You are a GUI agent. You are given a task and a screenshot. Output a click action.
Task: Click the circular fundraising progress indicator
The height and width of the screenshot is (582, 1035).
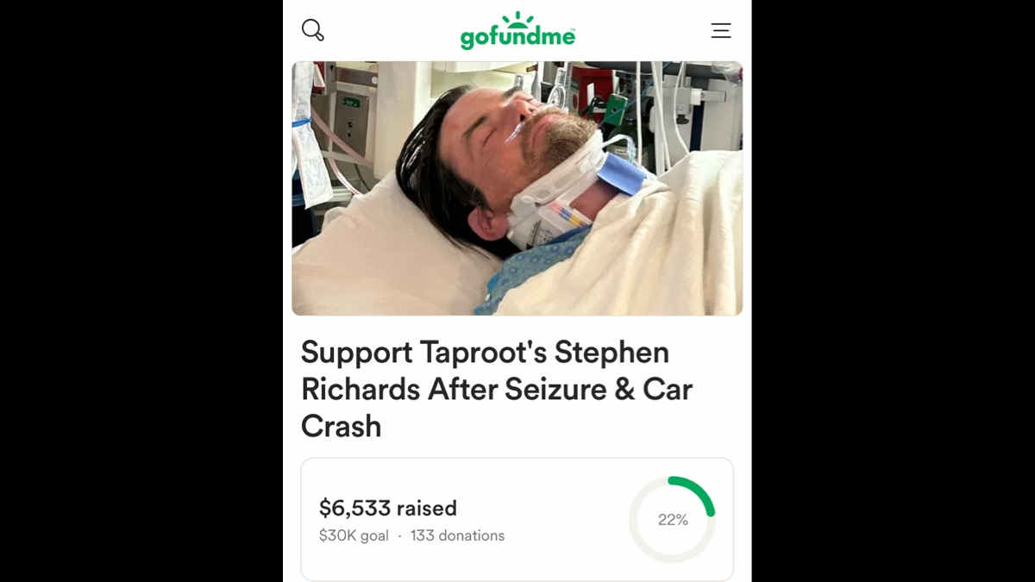point(672,520)
